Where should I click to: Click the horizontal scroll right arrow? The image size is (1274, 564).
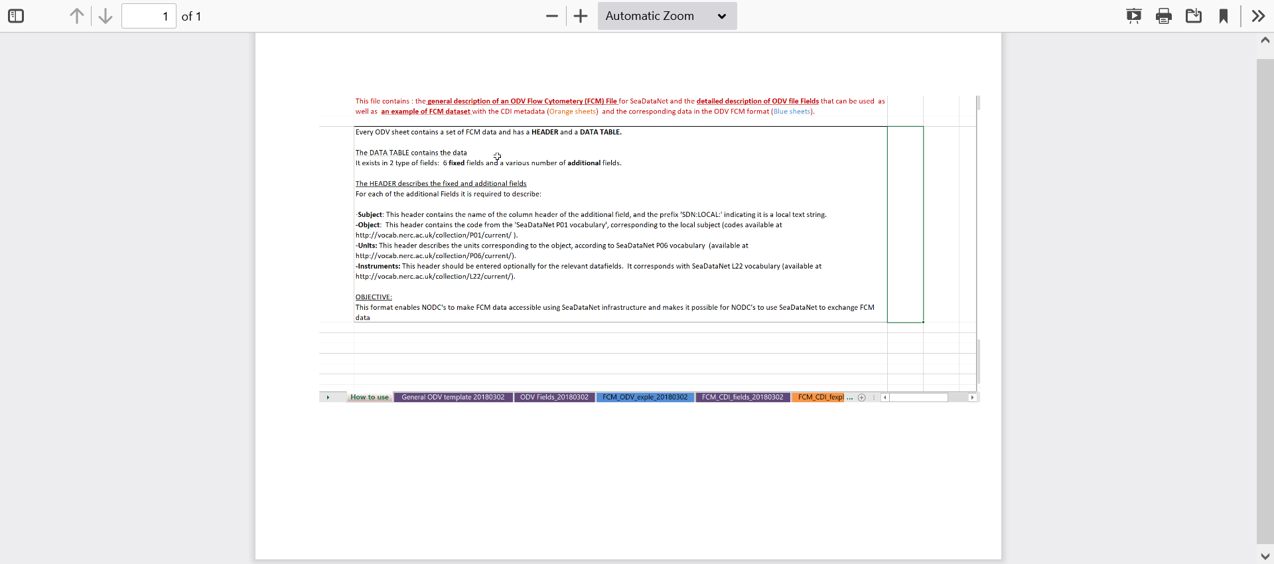pos(972,397)
